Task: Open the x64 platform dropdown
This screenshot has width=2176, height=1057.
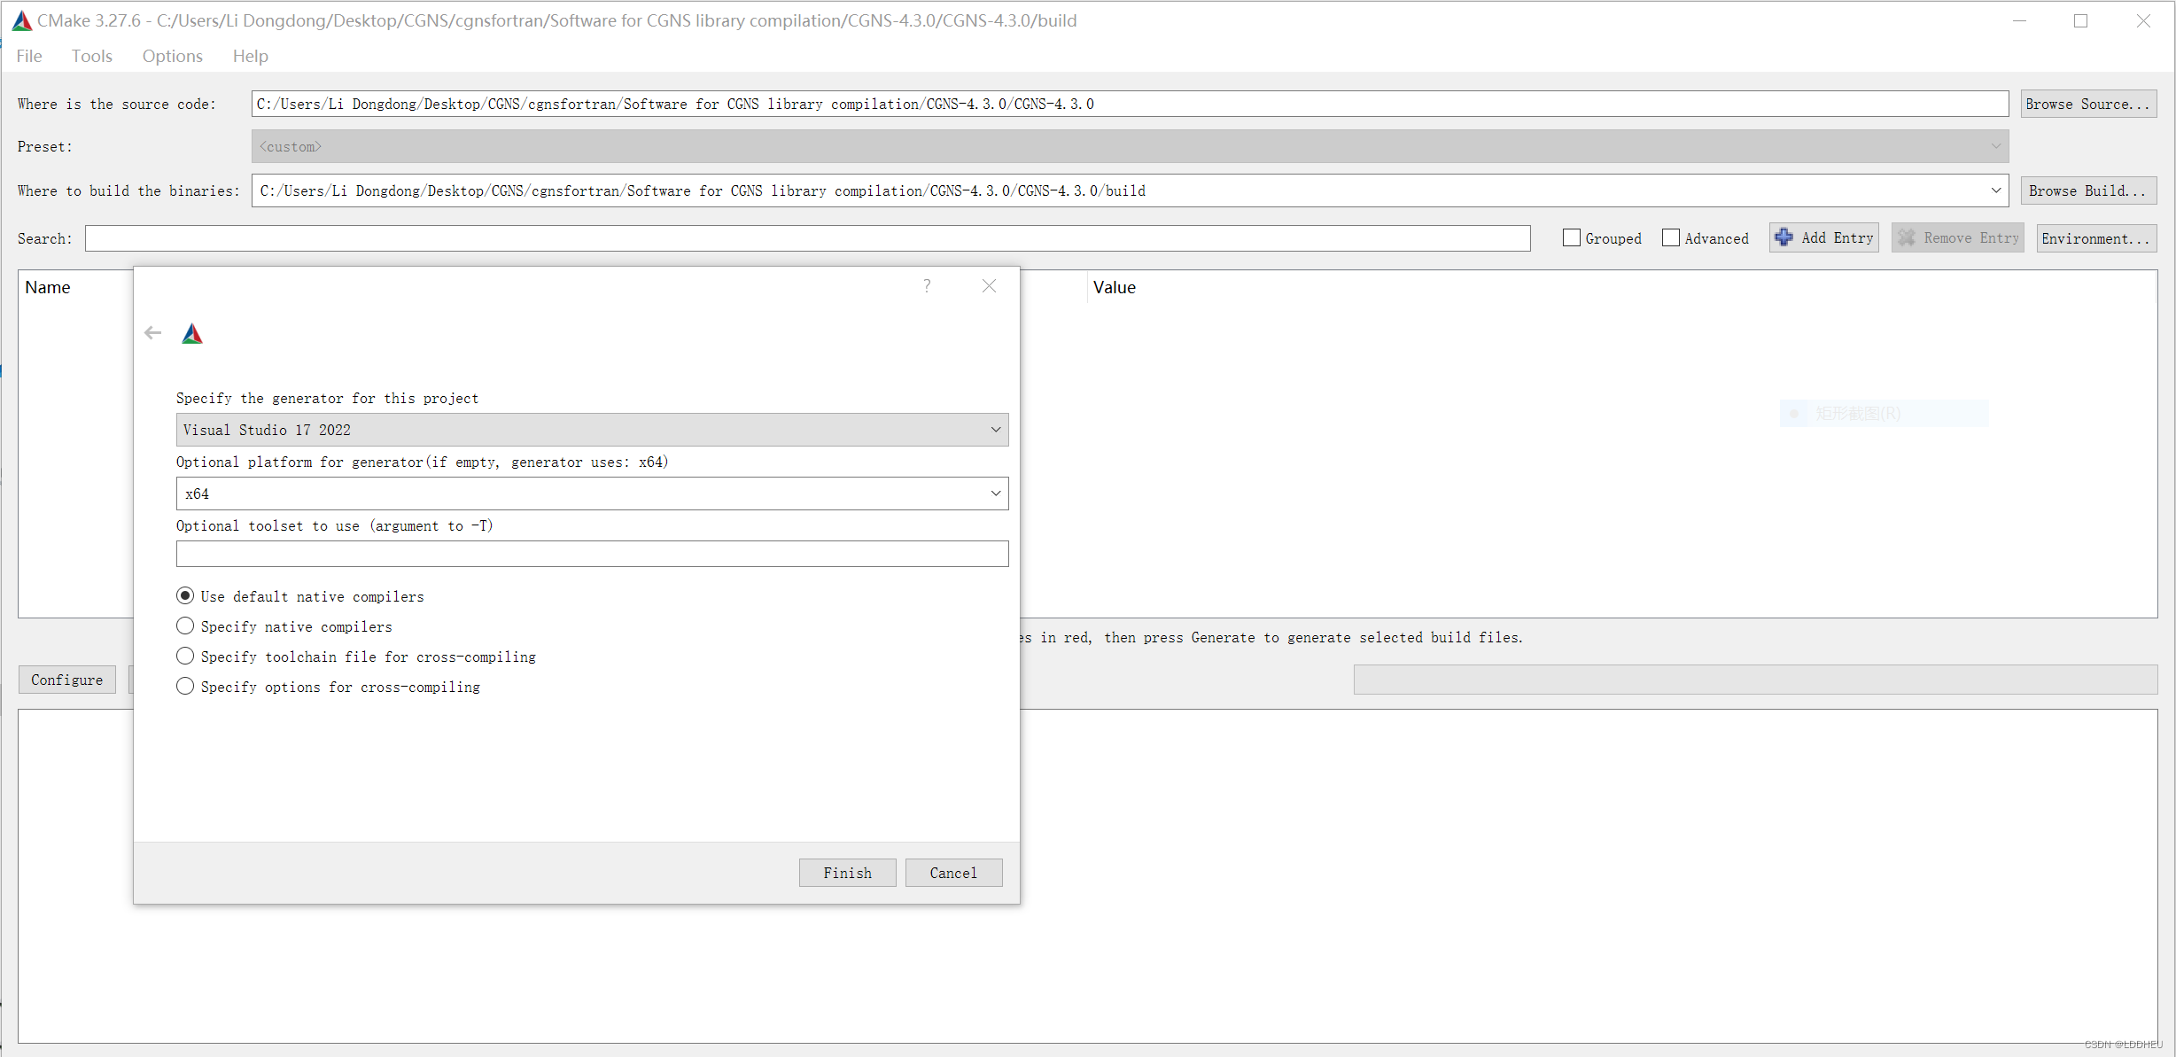Action: [592, 494]
